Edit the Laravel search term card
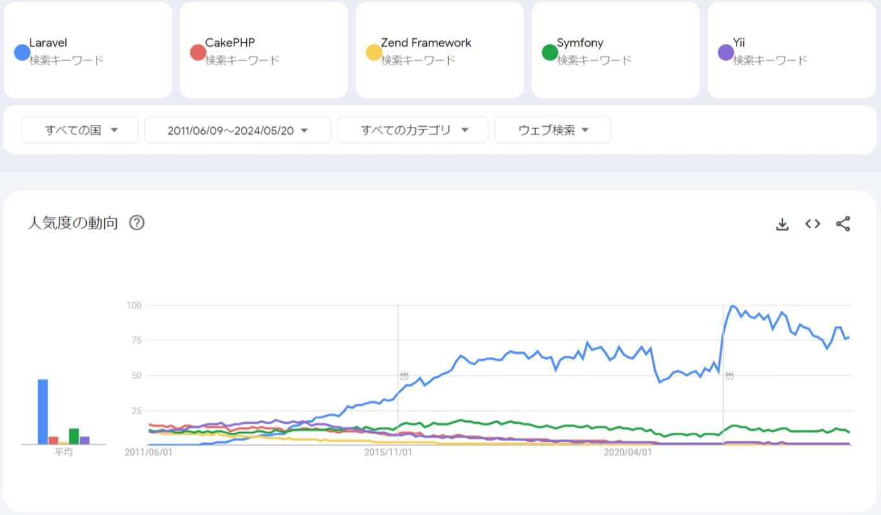The image size is (881, 515). 88,50
